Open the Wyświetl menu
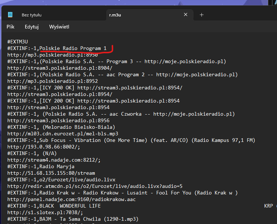The height and width of the screenshot is (224, 277). pyautogui.click(x=59, y=27)
